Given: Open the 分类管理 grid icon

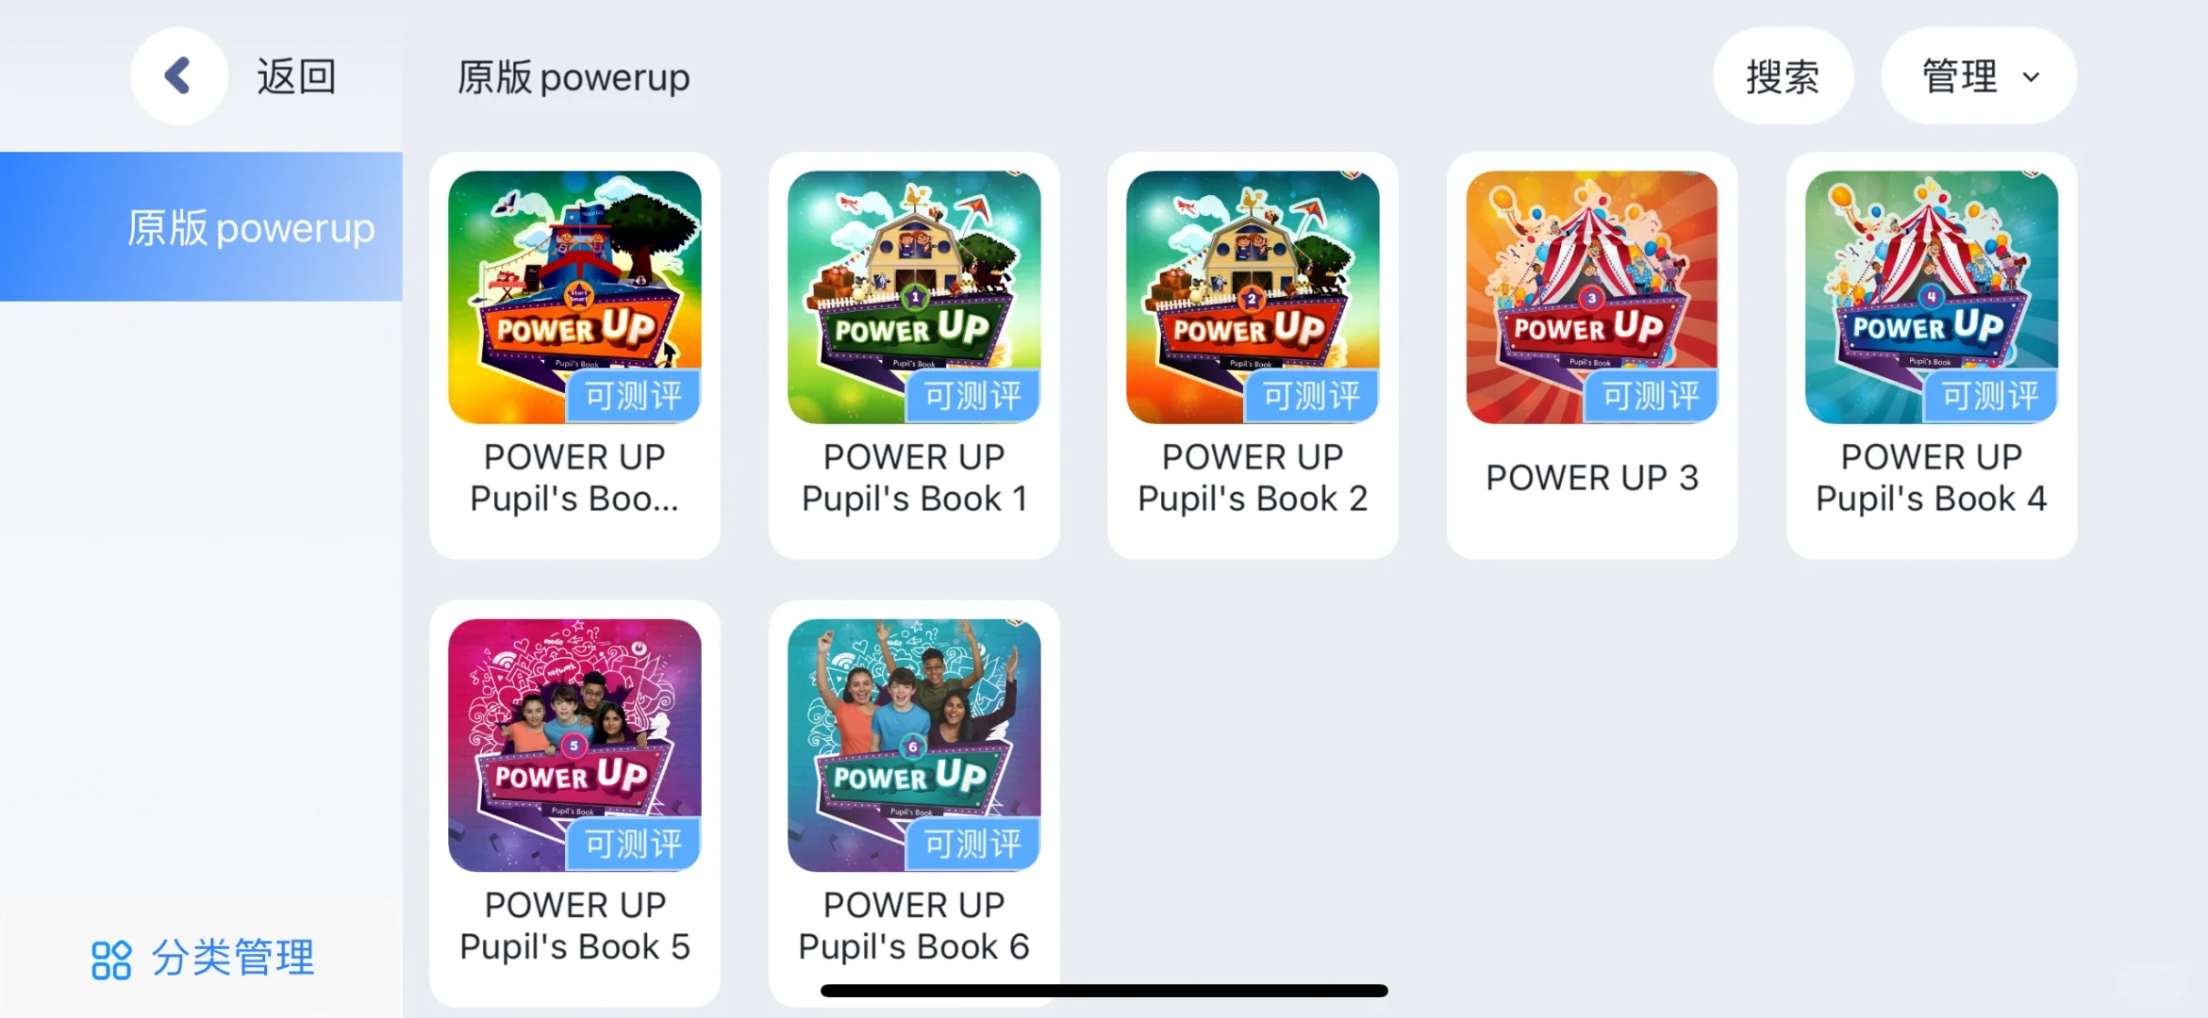Looking at the screenshot, I should coord(111,960).
